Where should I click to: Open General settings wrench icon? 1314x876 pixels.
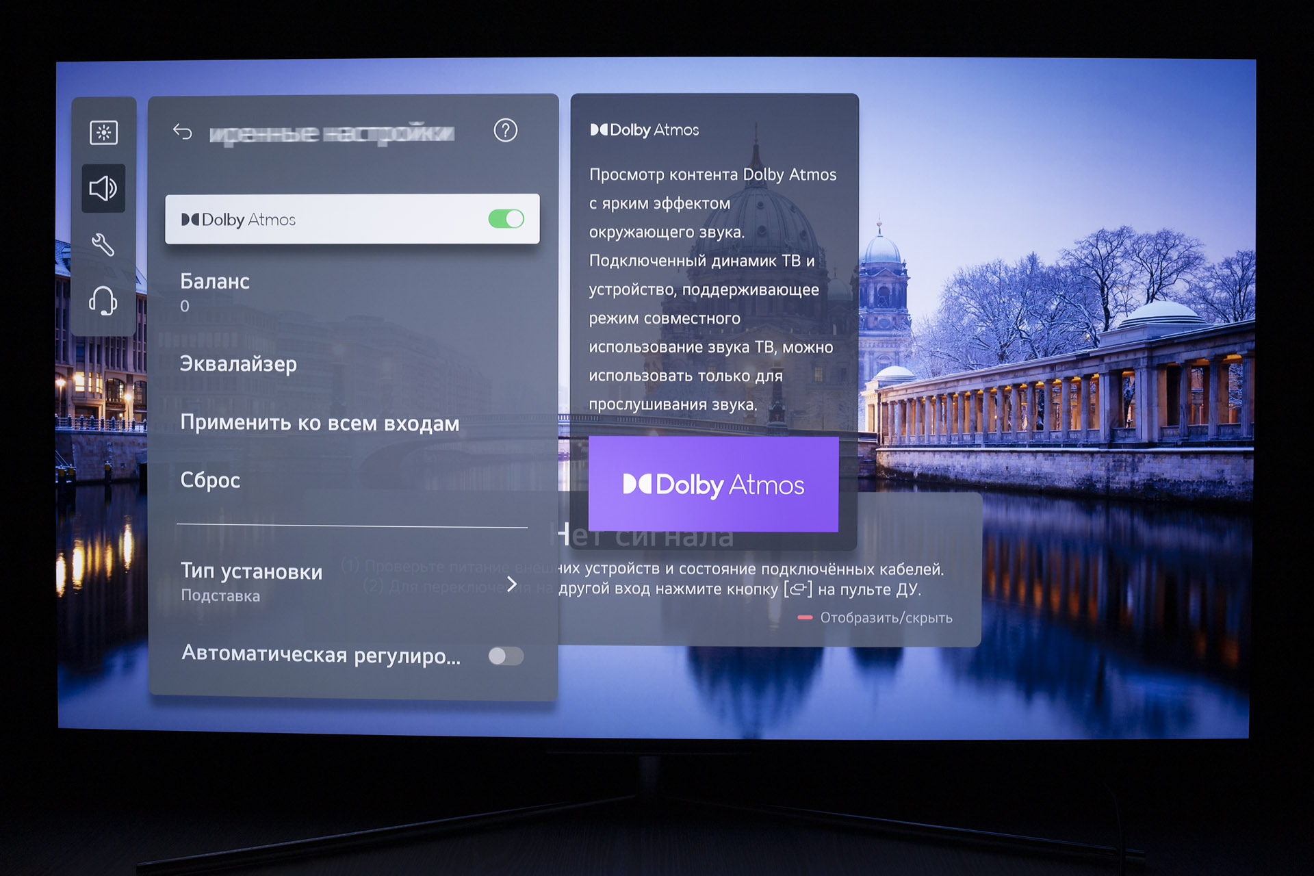(103, 244)
